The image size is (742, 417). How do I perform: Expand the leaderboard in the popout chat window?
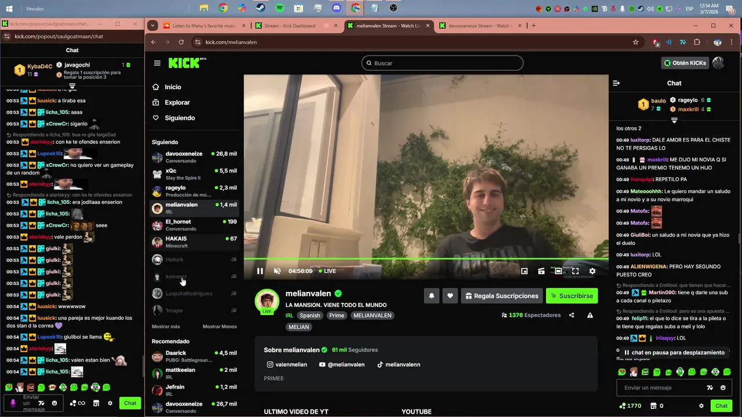point(72,86)
